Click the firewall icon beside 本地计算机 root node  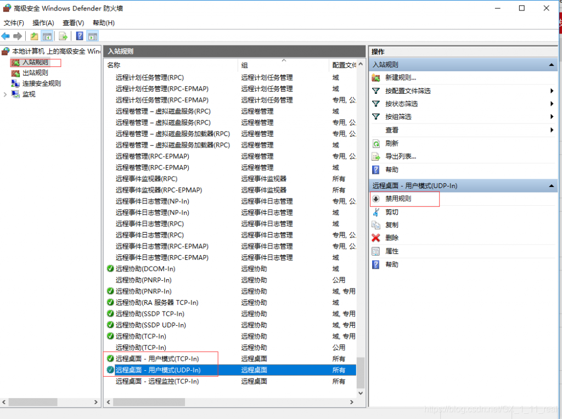point(5,51)
